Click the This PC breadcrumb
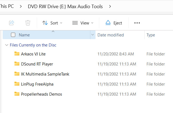 pyautogui.click(x=7, y=6)
